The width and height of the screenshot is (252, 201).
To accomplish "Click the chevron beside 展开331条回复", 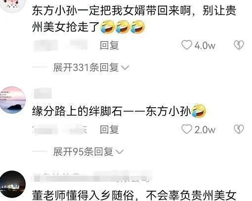I will (125, 68).
